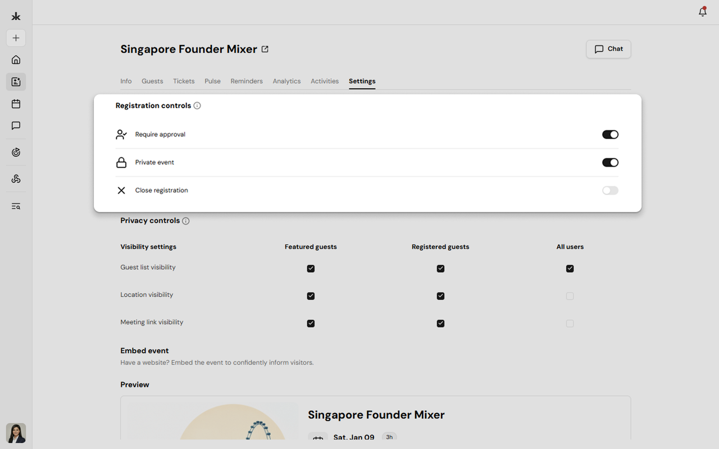Click the Singapore Founder Mixer page title
The image size is (719, 449).
coord(189,49)
